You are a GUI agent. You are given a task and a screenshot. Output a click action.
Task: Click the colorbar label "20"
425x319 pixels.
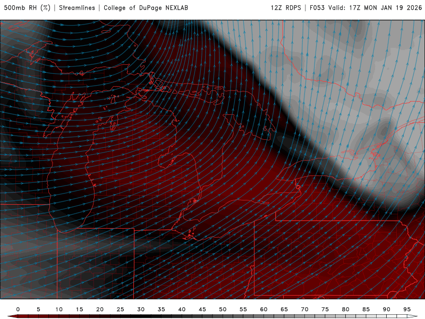100,309
